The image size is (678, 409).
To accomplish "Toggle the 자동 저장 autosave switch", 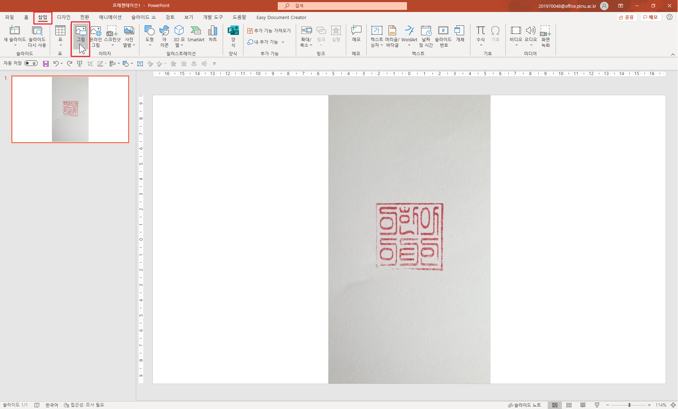I will tap(31, 63).
